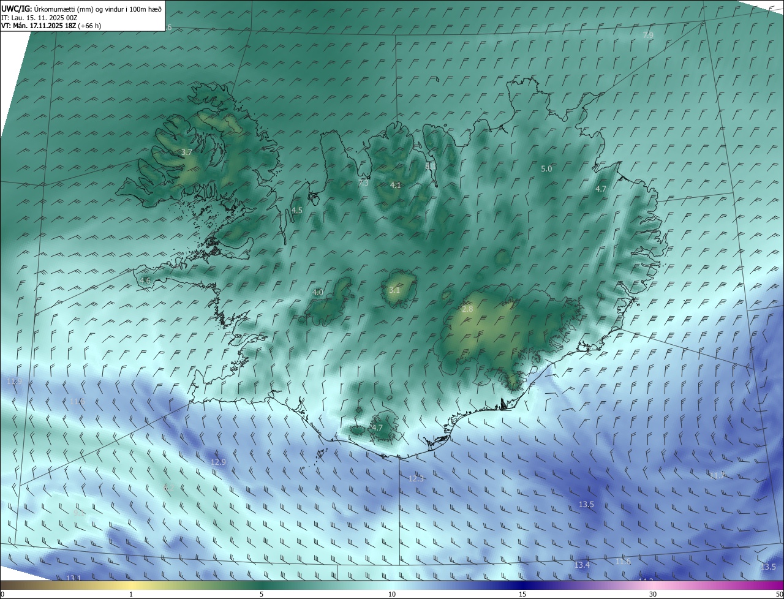Click the valid time 'VT: Mán. 17.11.2025 18Z (+66 h)'
This screenshot has width=784, height=599.
pyautogui.click(x=51, y=26)
